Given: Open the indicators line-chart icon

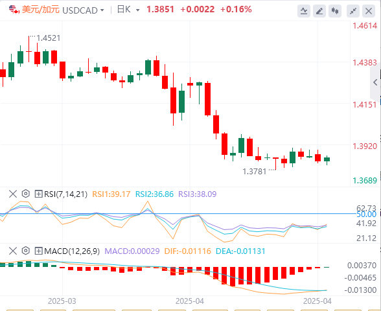Looking at the screenshot, I should (304, 11).
